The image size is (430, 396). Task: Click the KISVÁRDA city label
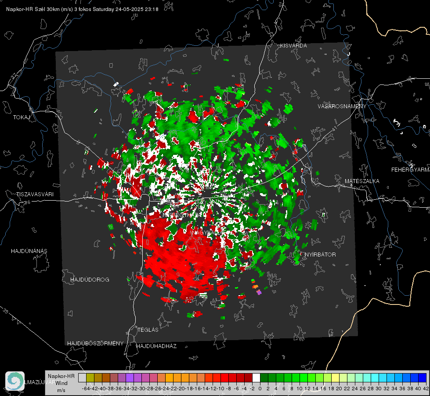coord(293,46)
